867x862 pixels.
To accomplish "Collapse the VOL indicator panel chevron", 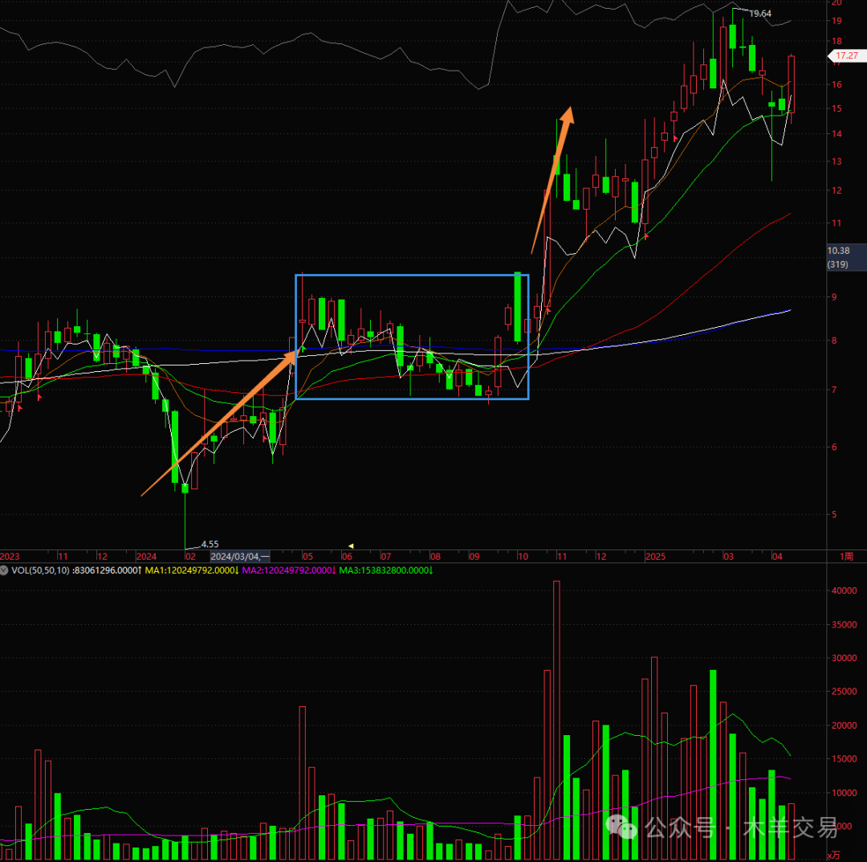I will (x=4, y=570).
